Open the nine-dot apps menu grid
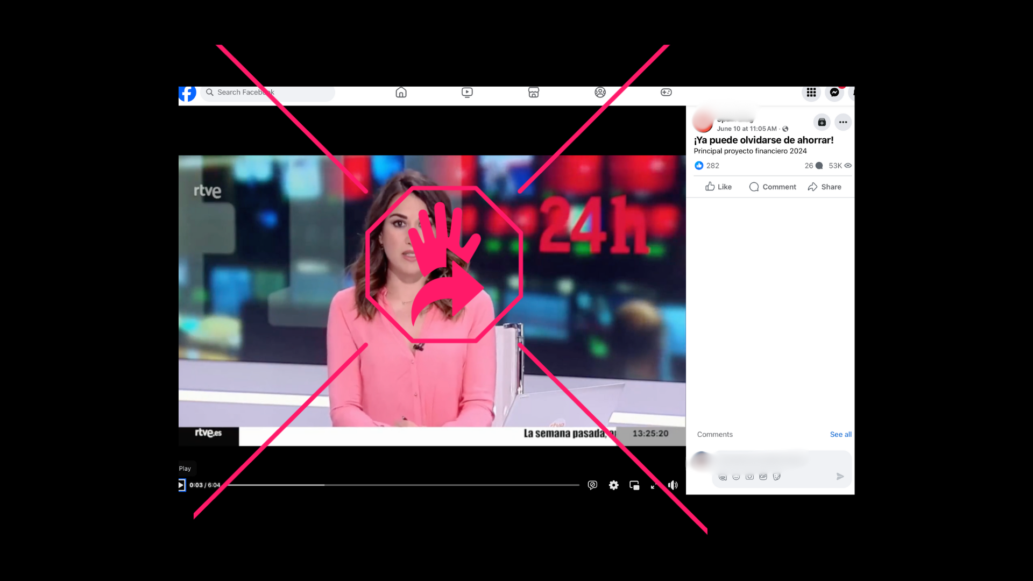This screenshot has width=1033, height=581. 811,93
